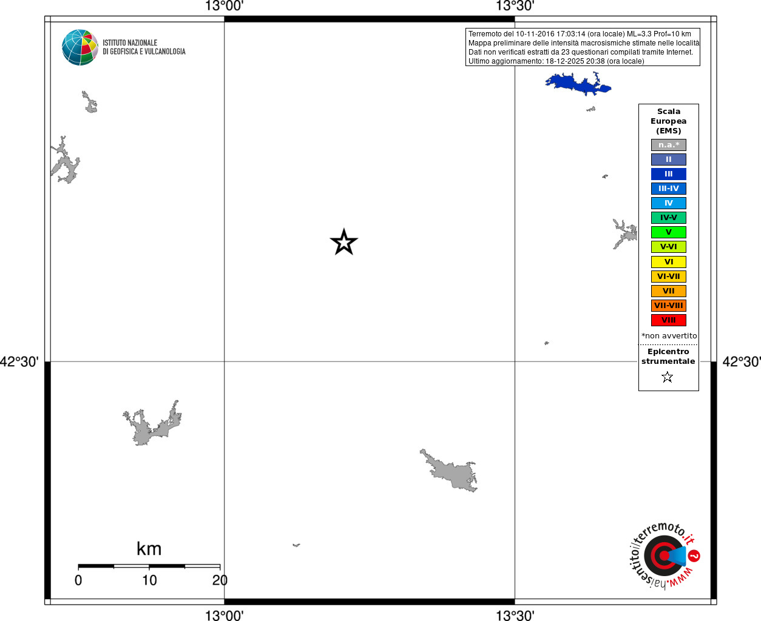This screenshot has height=621, width=761.
Task: Click the epicenter star on the map
Action: [344, 242]
